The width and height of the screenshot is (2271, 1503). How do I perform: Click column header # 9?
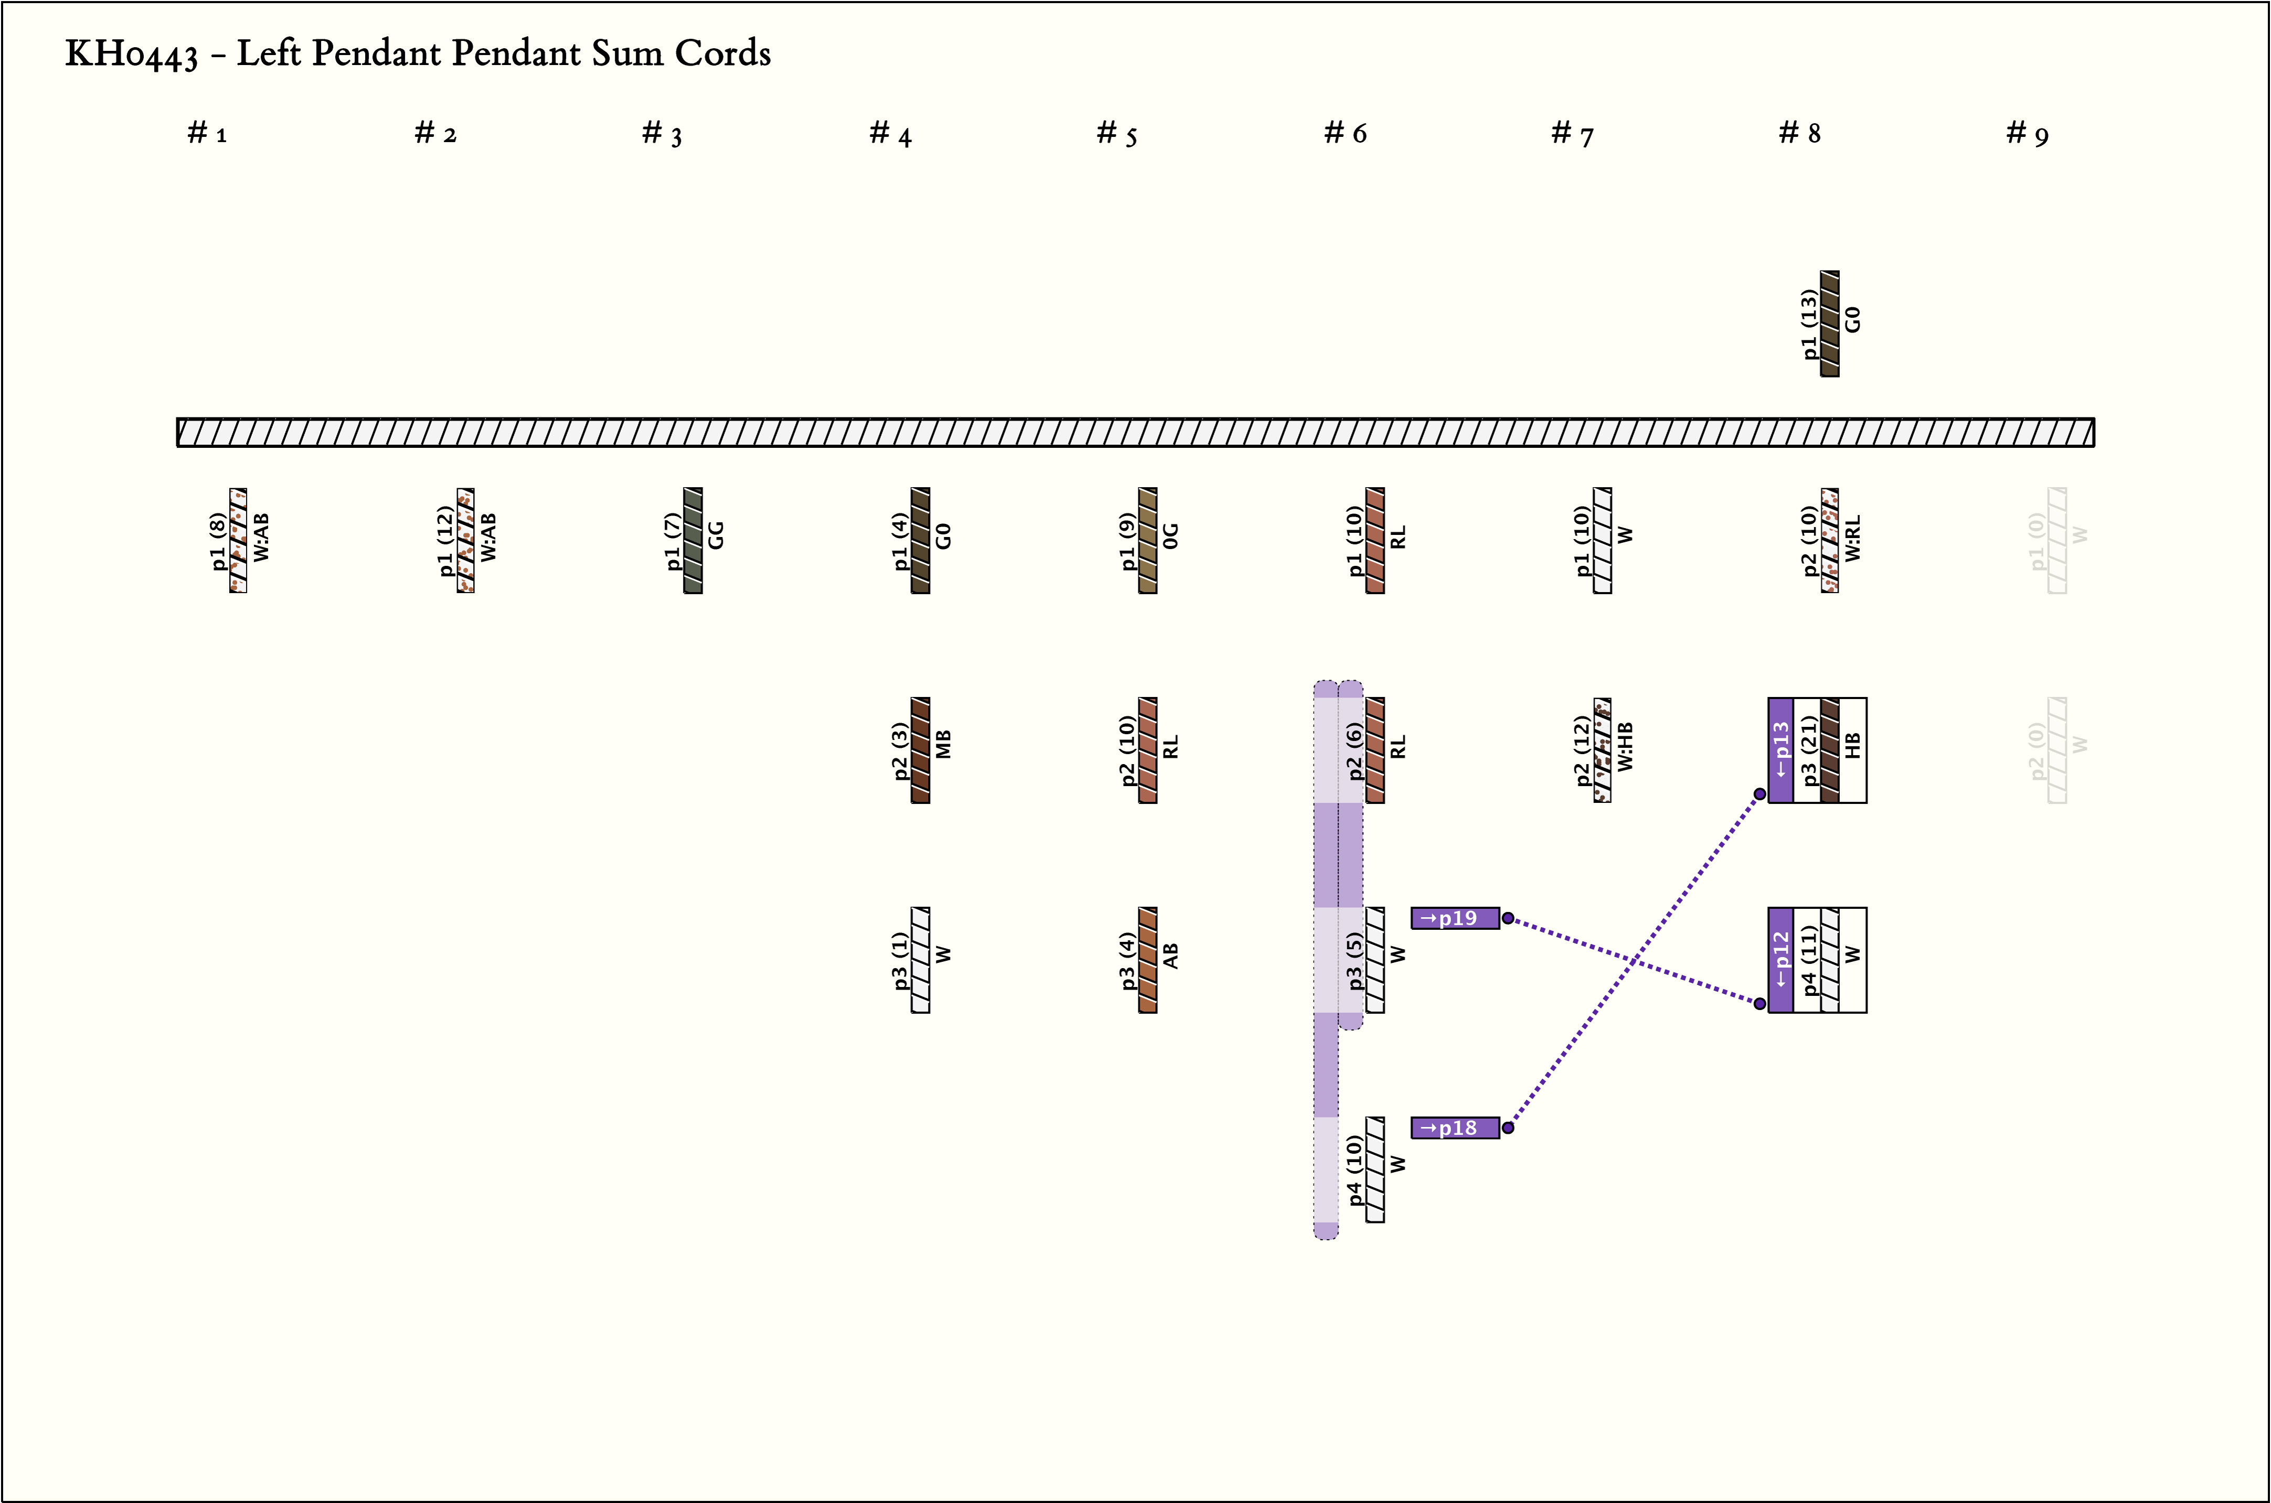[x=2027, y=133]
